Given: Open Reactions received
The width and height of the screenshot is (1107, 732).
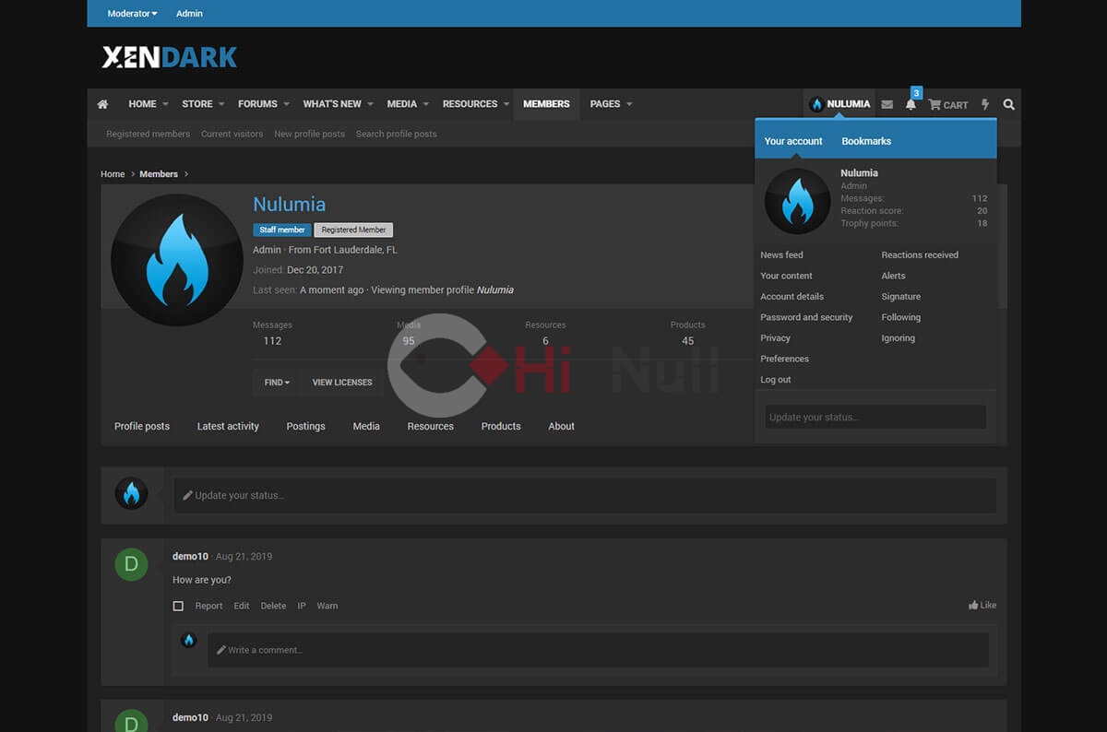Looking at the screenshot, I should [920, 255].
